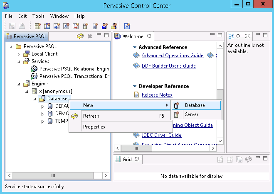Refresh the Pervasive PSQL explorer panel
Screen dimensions: 274x194
(x=80, y=36)
